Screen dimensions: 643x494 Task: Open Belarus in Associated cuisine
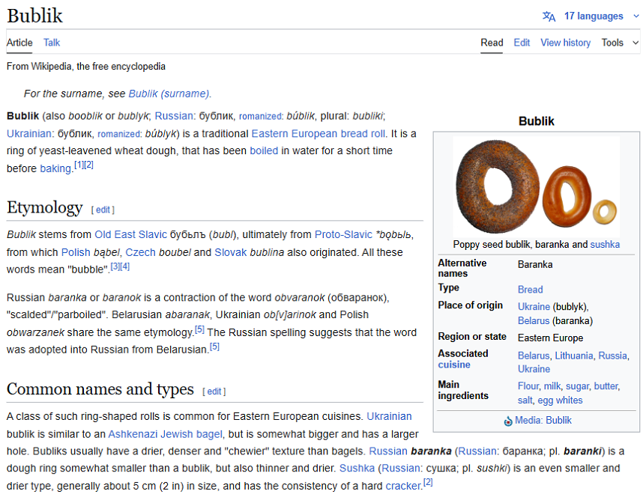point(533,356)
